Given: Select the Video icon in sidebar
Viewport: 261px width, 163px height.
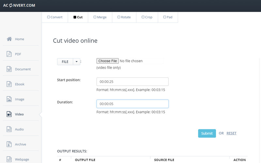Looking at the screenshot, I should pyautogui.click(x=9, y=114).
